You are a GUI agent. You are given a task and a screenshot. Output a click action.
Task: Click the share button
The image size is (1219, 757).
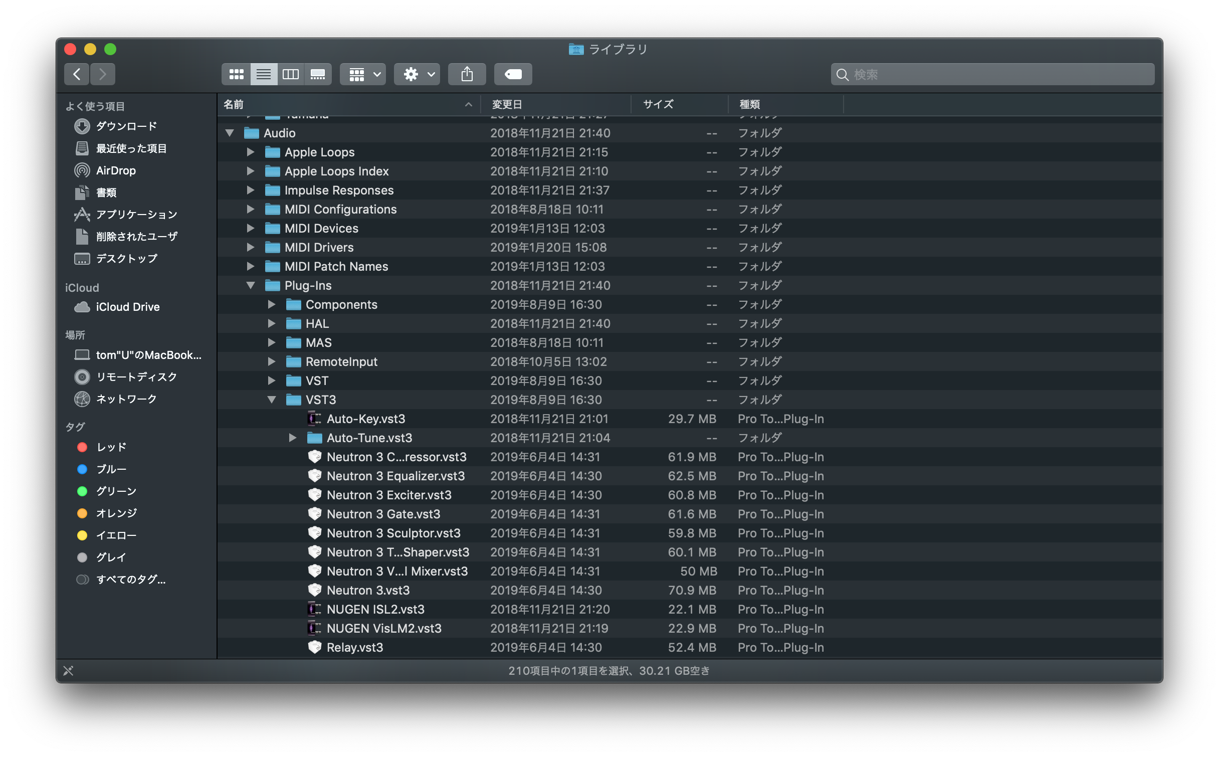click(467, 74)
